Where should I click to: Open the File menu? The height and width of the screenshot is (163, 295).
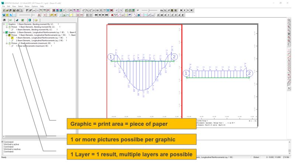click(x=4, y=6)
